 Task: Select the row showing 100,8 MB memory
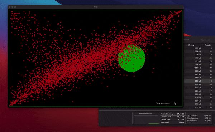click(x=199, y=68)
